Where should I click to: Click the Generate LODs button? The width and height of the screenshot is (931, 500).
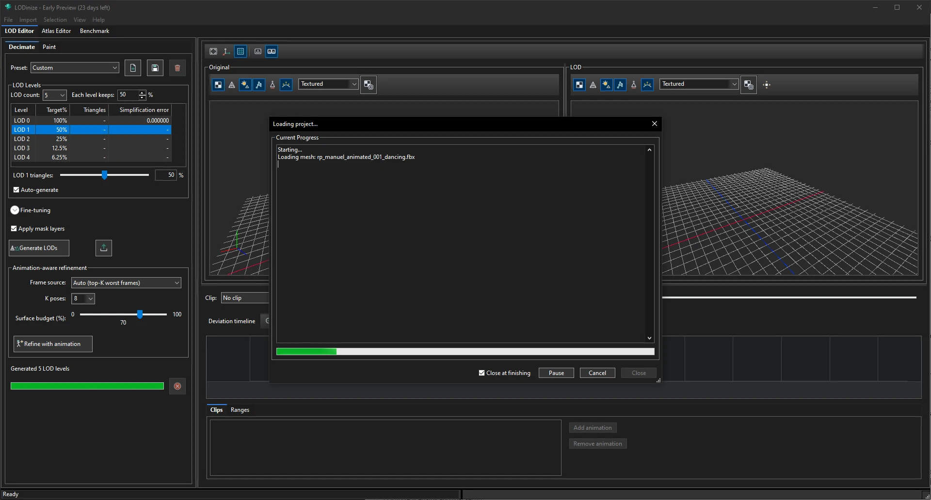point(39,248)
